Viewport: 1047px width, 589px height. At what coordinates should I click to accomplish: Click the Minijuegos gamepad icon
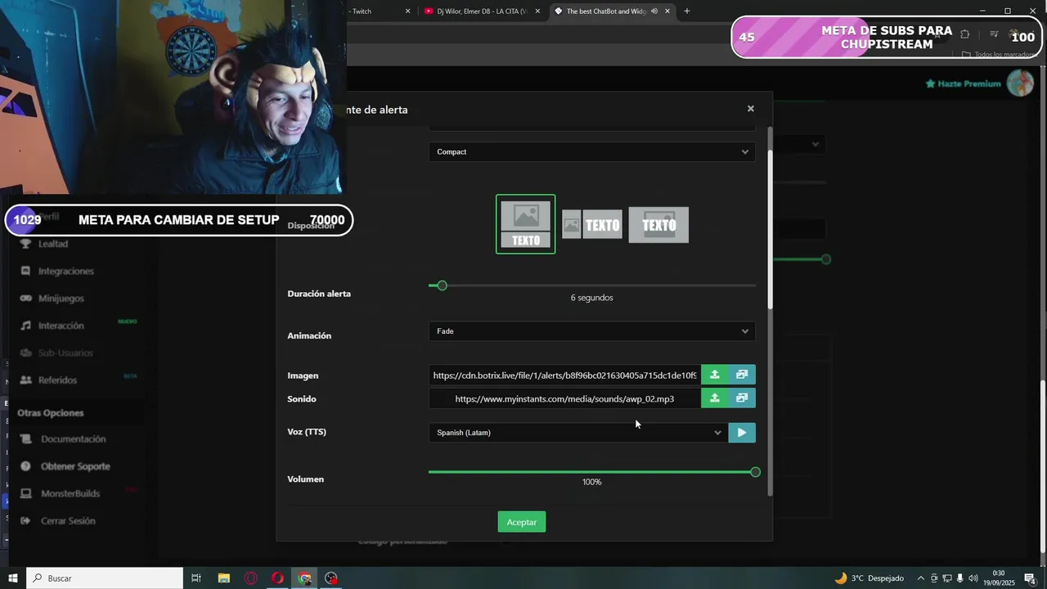point(25,299)
